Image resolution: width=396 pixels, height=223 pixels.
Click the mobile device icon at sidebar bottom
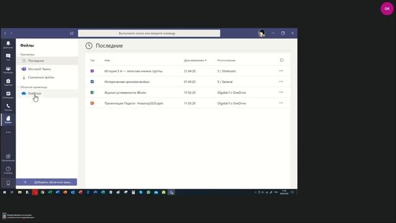pyautogui.click(x=8, y=183)
